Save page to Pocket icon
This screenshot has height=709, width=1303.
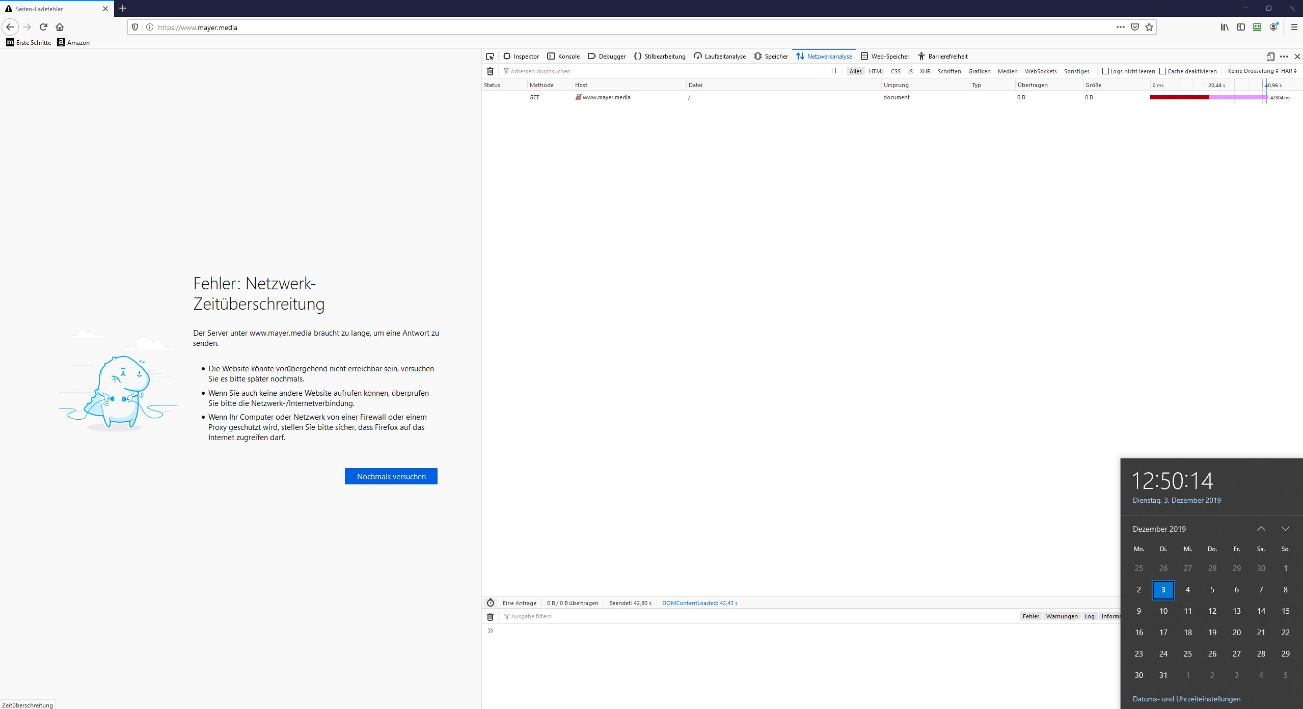point(1135,27)
